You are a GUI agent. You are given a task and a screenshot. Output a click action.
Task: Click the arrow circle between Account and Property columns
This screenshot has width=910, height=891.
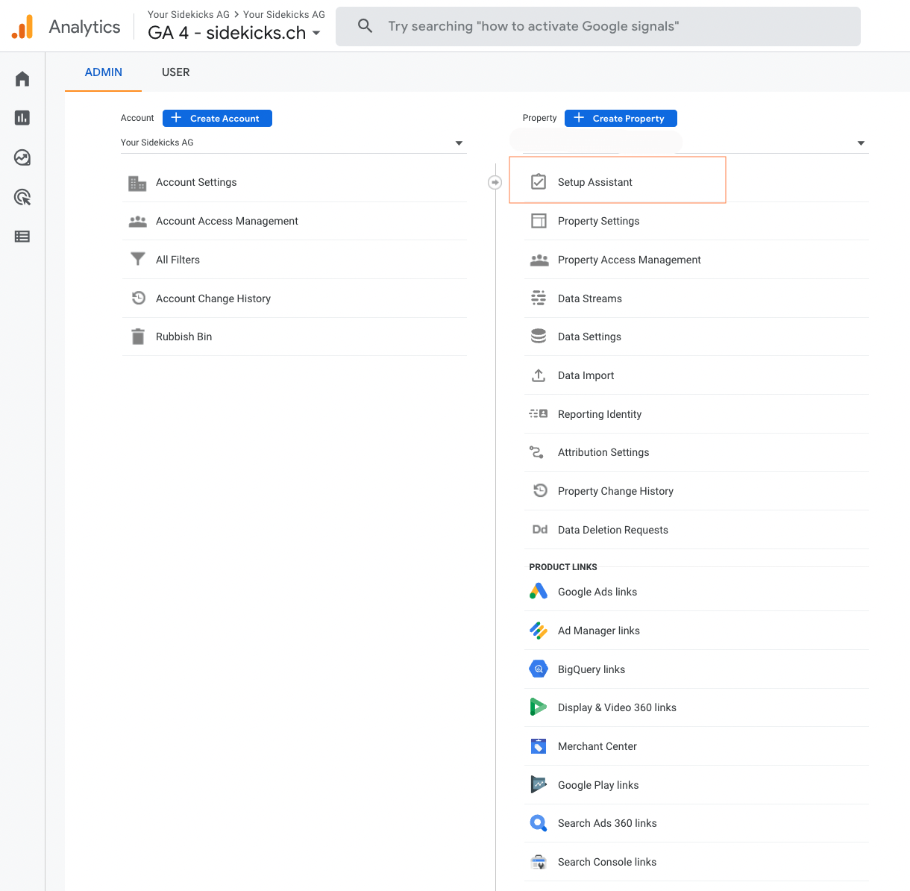495,182
